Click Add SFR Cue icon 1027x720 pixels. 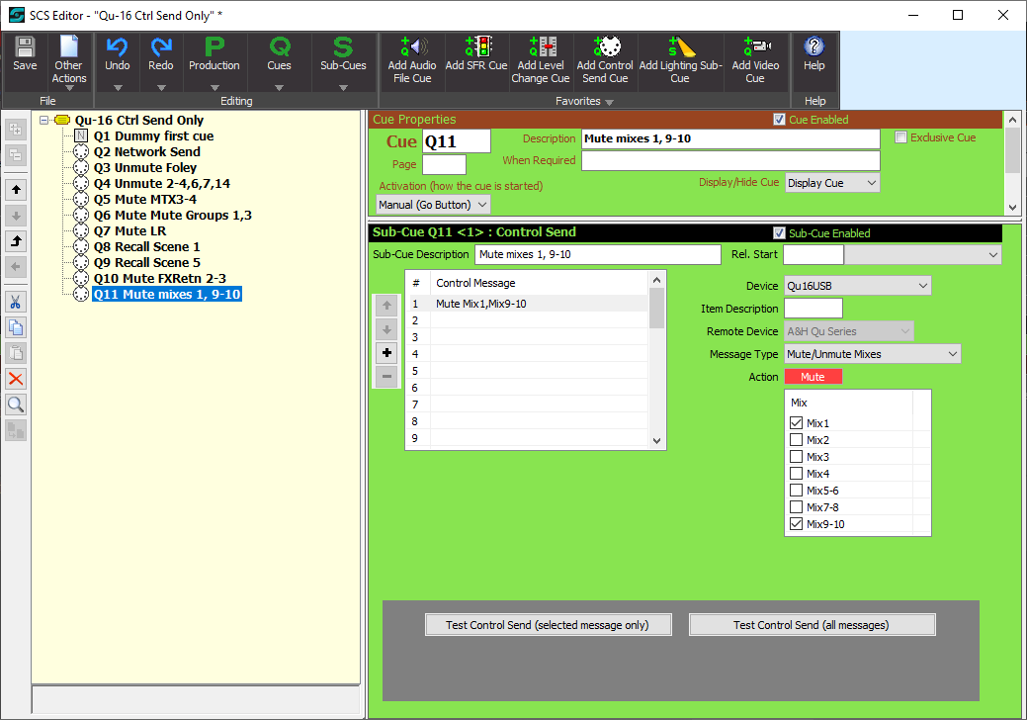coord(476,47)
